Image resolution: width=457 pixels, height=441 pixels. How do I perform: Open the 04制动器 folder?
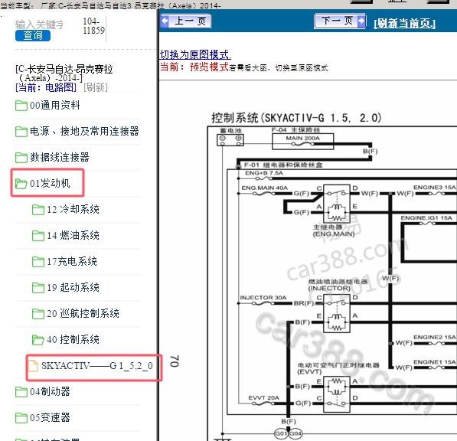(50, 391)
